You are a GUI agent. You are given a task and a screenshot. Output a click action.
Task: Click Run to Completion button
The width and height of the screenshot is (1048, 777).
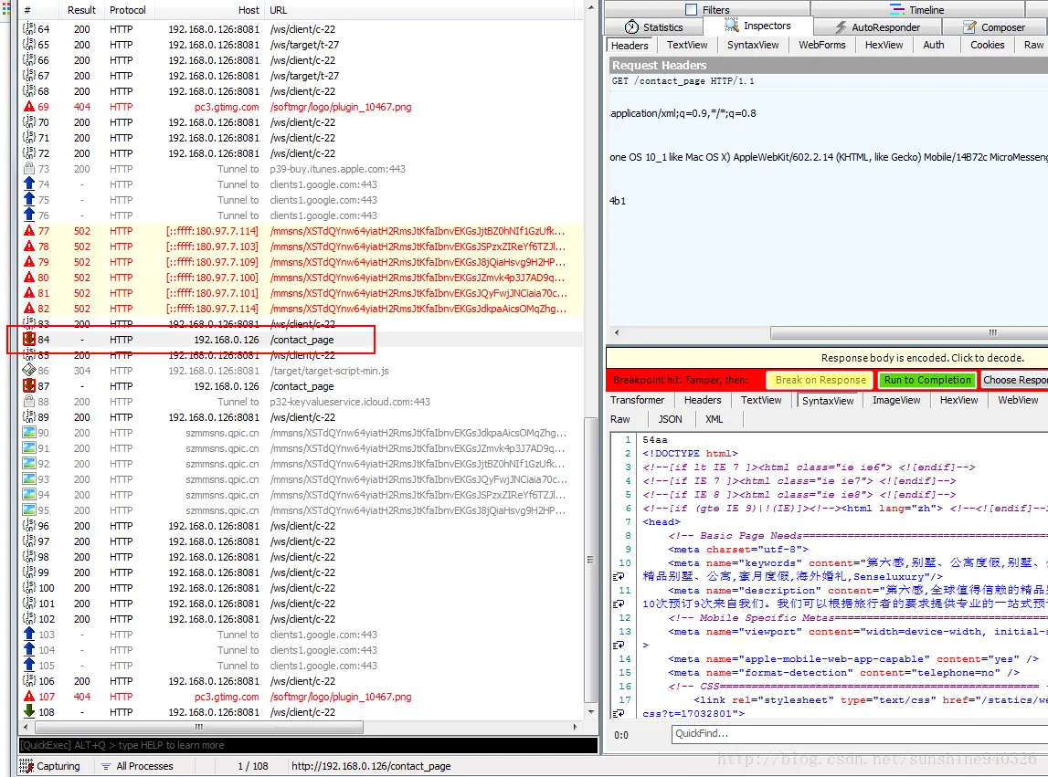point(927,380)
